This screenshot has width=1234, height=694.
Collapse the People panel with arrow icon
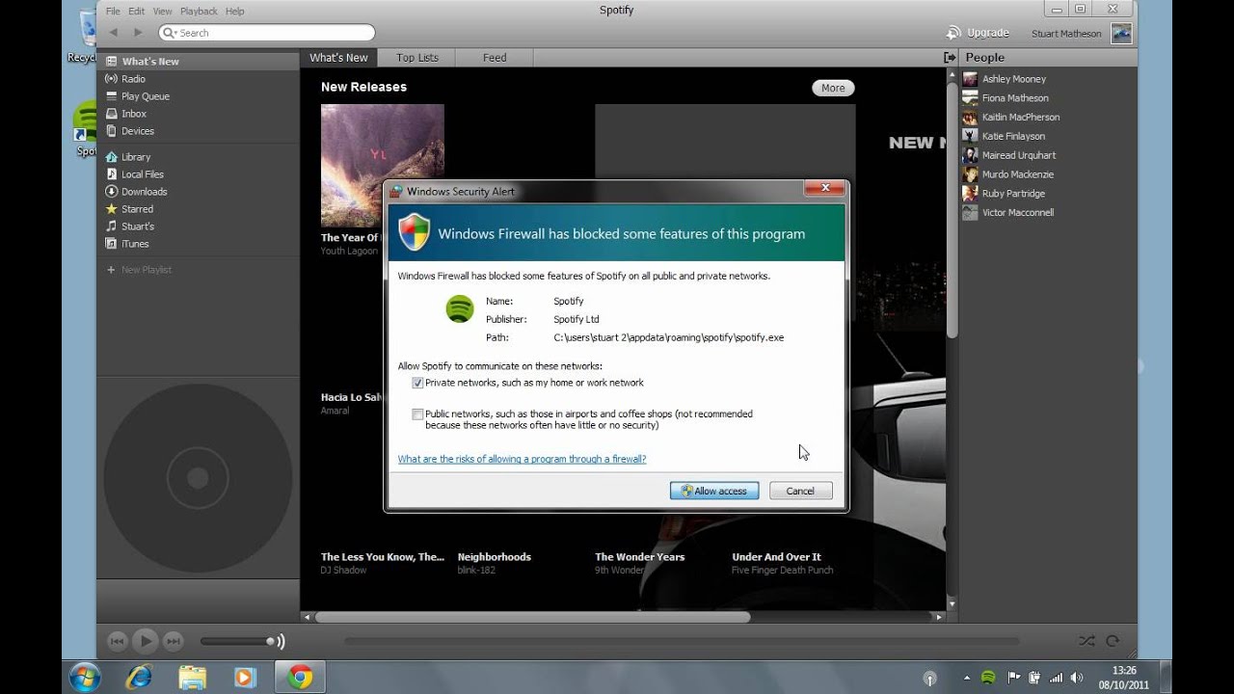[x=949, y=58]
